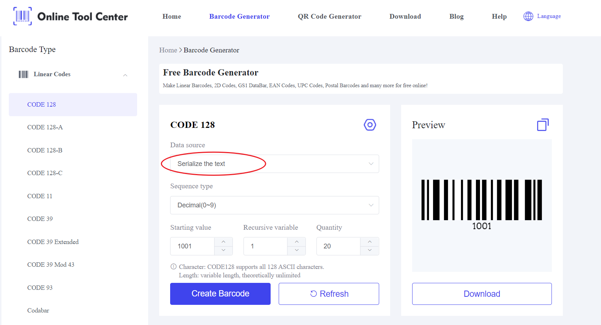Viewport: 601px width, 325px height.
Task: Open the Blog nav item
Action: tap(457, 16)
